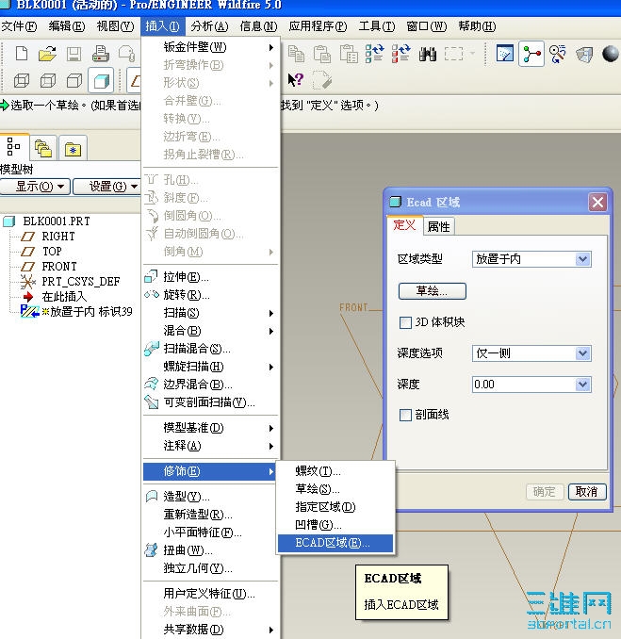621x639 pixels.
Task: Click the shaded sphere icon
Action: [611, 54]
